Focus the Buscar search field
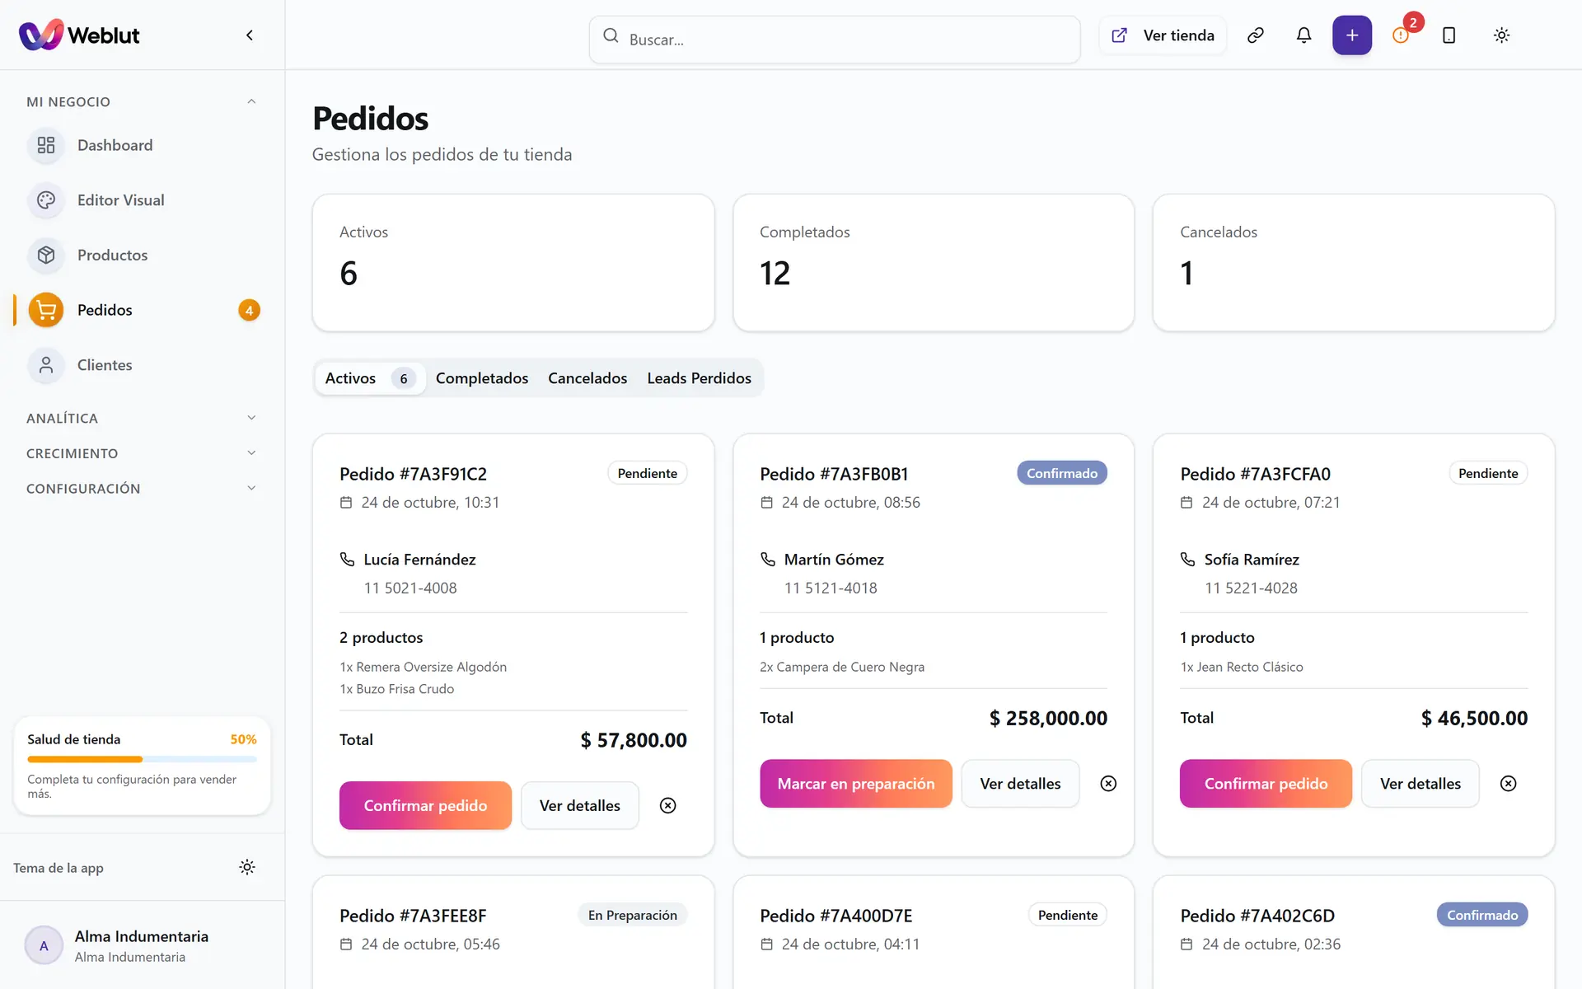1582x989 pixels. [x=835, y=39]
